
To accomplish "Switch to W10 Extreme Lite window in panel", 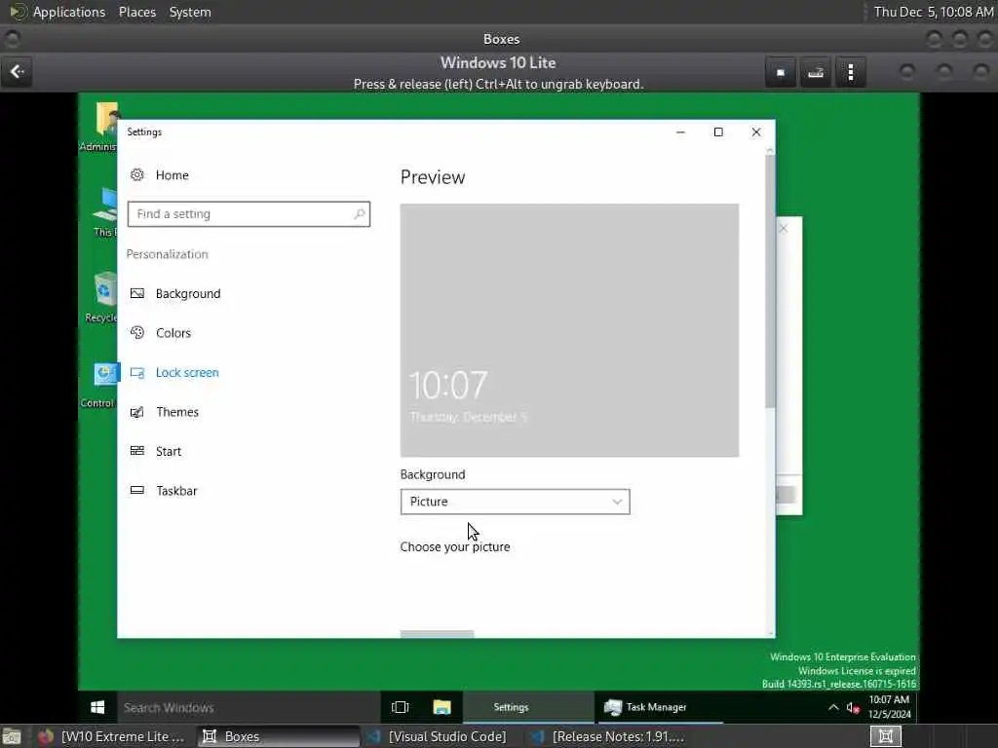I will pyautogui.click(x=111, y=736).
